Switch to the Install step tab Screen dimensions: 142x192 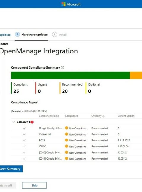pyautogui.click(x=59, y=35)
